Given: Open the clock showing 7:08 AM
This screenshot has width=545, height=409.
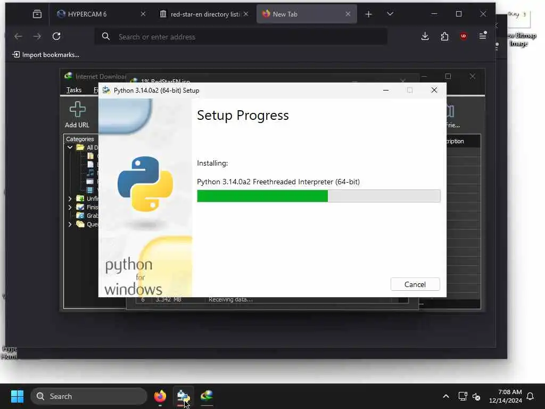Looking at the screenshot, I should tap(506, 396).
